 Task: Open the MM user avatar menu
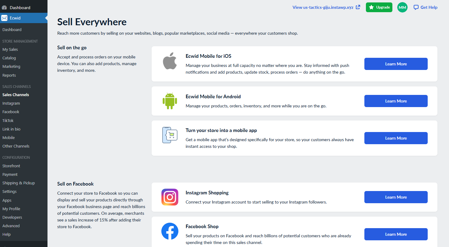click(x=402, y=7)
